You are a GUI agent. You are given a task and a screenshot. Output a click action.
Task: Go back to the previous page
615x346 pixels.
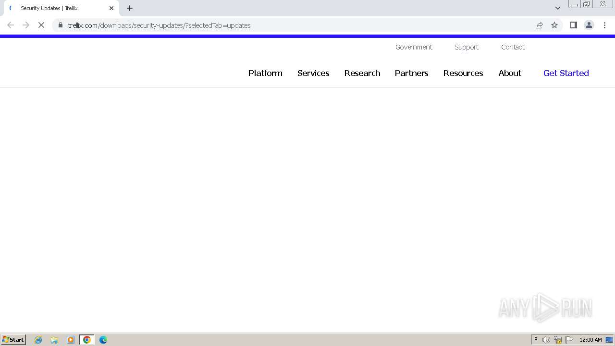point(11,25)
